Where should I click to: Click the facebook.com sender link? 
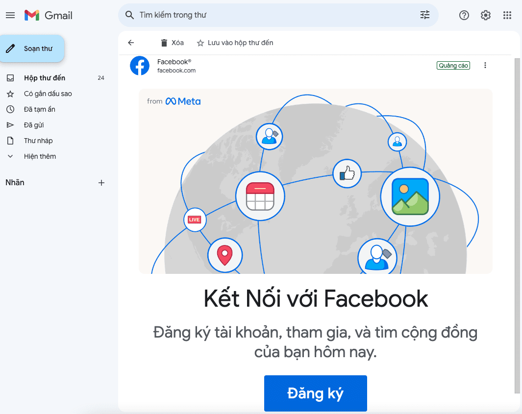click(x=176, y=71)
